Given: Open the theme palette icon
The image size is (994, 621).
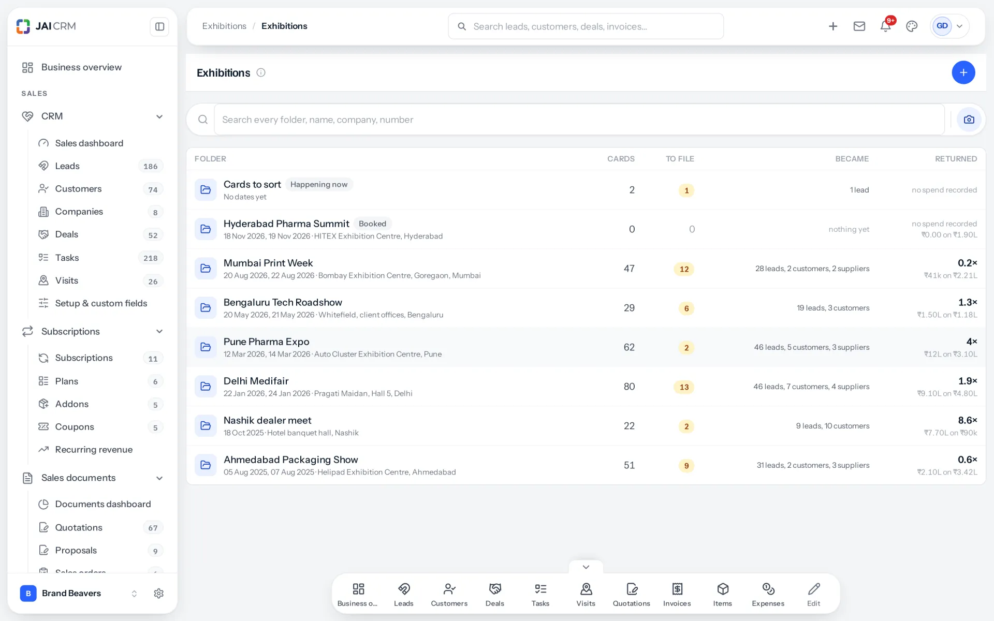Looking at the screenshot, I should (x=912, y=26).
